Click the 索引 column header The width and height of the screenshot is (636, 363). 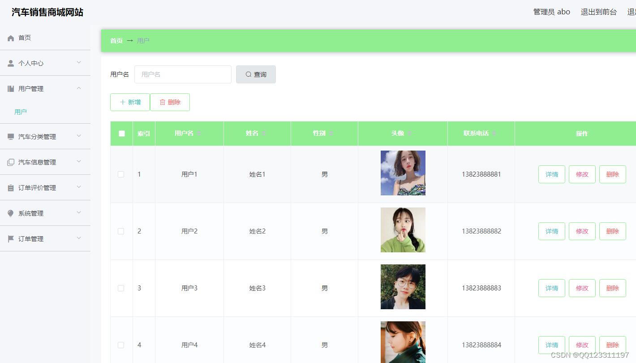[x=144, y=134]
